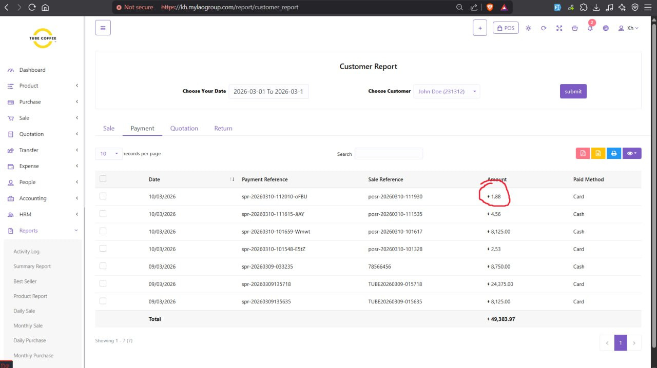The height and width of the screenshot is (368, 657).
Task: Sort table by Date column header
Action: (190, 179)
